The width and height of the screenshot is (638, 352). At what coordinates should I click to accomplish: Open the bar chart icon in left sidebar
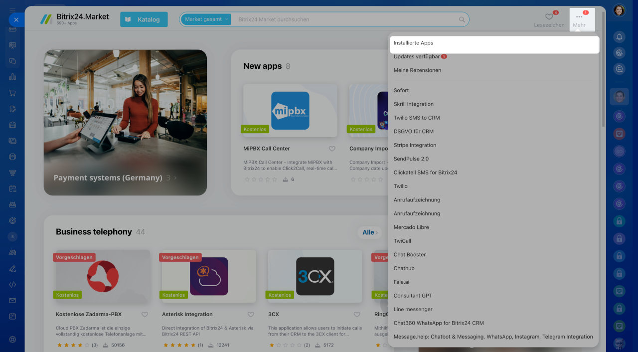tap(12, 77)
